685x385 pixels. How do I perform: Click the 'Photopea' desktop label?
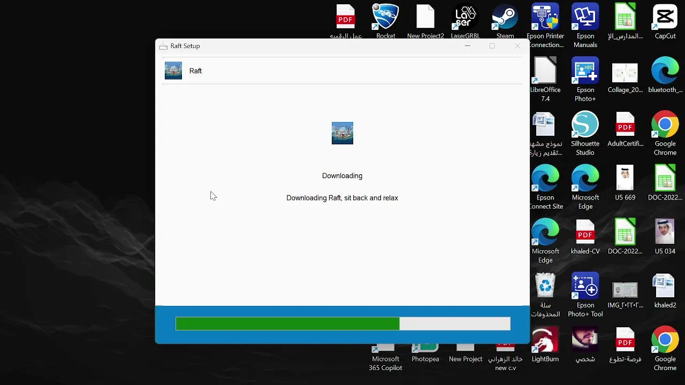tap(425, 359)
